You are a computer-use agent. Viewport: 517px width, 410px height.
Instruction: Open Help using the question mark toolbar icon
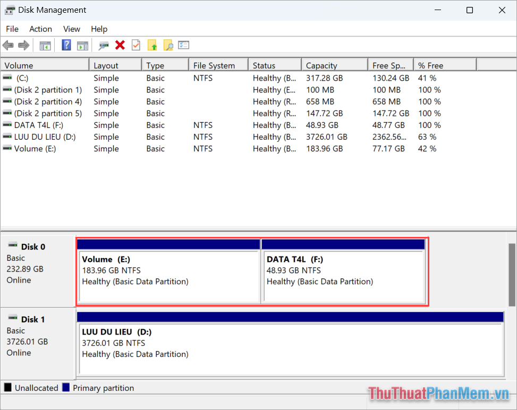(66, 45)
